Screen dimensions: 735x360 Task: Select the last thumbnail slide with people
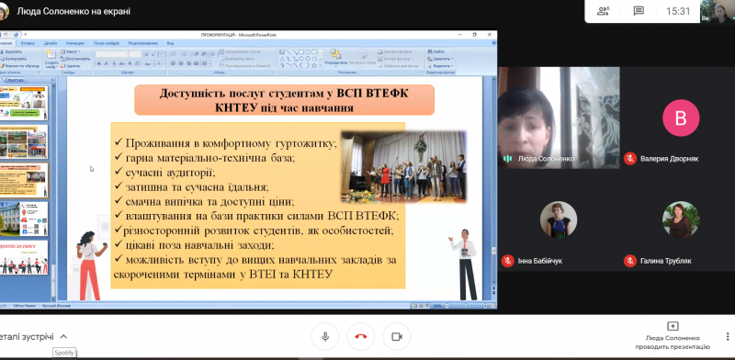25,258
